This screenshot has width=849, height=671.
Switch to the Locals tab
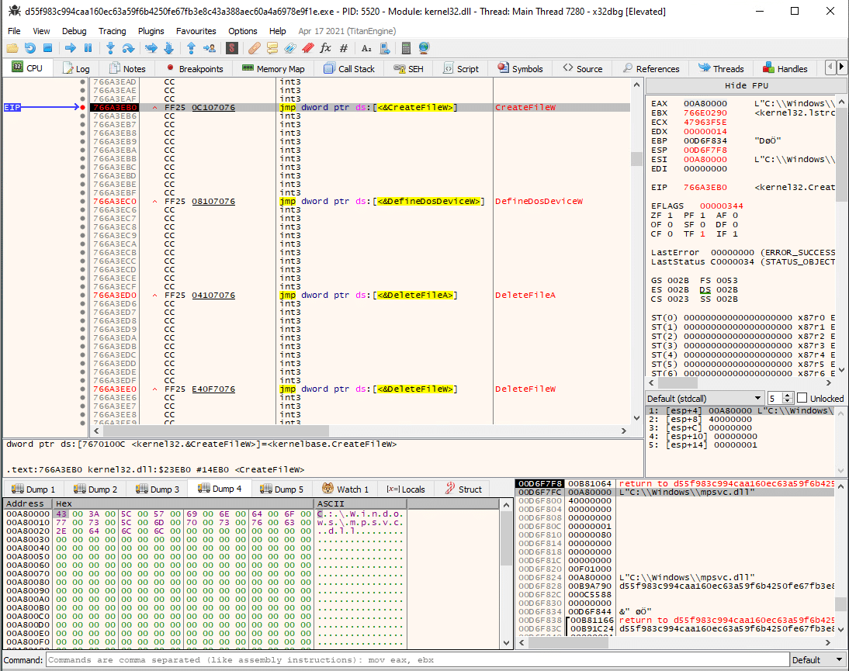coord(406,489)
